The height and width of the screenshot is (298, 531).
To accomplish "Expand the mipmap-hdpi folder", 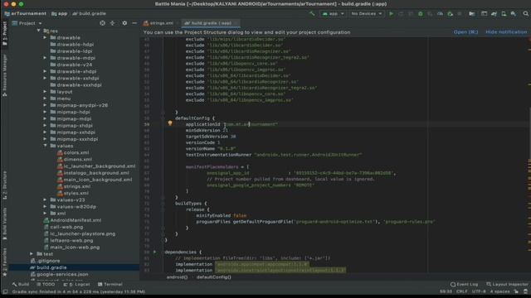I will pyautogui.click(x=45, y=112).
